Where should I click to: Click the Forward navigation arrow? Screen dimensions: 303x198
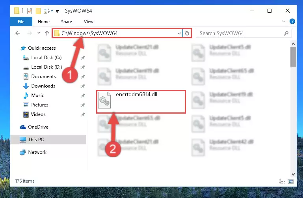[29, 33]
